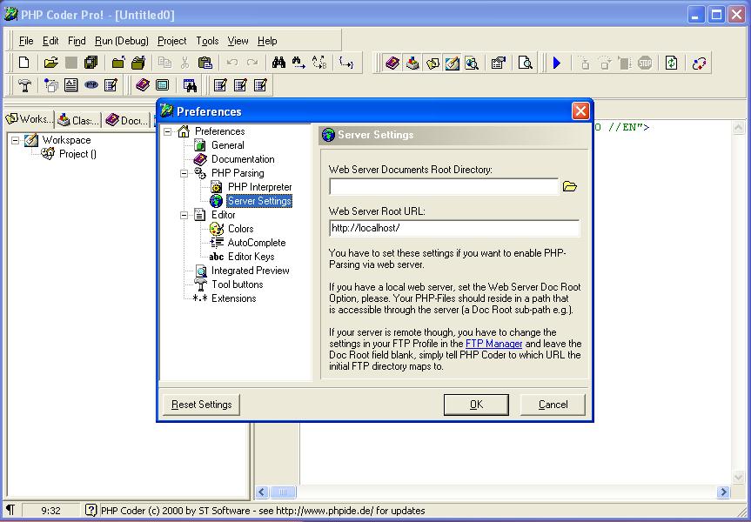Screen dimensions: 751x522
Task: Open the Tools menu
Action: click(207, 41)
